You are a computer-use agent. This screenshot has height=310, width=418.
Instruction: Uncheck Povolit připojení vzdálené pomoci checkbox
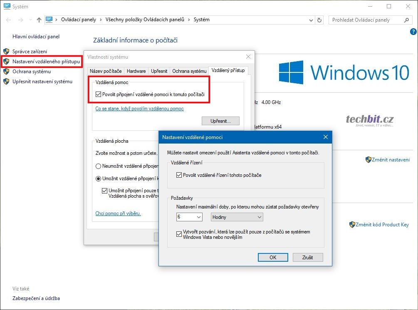(x=99, y=94)
